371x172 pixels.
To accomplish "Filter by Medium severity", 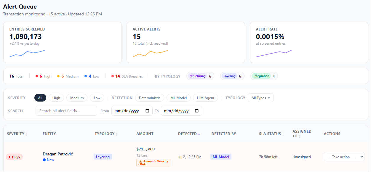I will (x=77, y=98).
